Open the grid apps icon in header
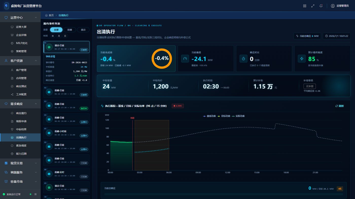This screenshot has height=199, width=355. point(305,6)
